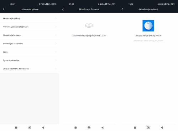The image size is (178, 131).
Task: Tap Android back triangle under app update screen
Action: click(x=162, y=127)
